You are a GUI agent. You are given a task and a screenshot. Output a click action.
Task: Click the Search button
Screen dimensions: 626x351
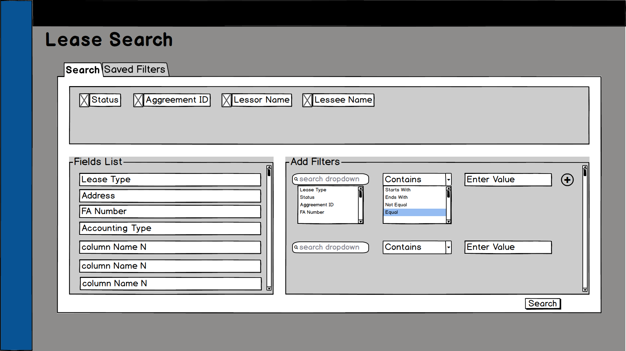click(543, 304)
